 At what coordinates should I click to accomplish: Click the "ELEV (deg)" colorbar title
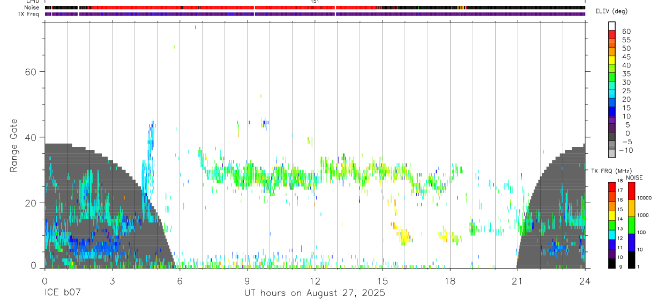612,11
